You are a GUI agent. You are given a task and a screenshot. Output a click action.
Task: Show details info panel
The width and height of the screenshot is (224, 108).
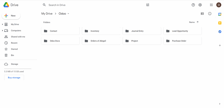tap(210, 14)
